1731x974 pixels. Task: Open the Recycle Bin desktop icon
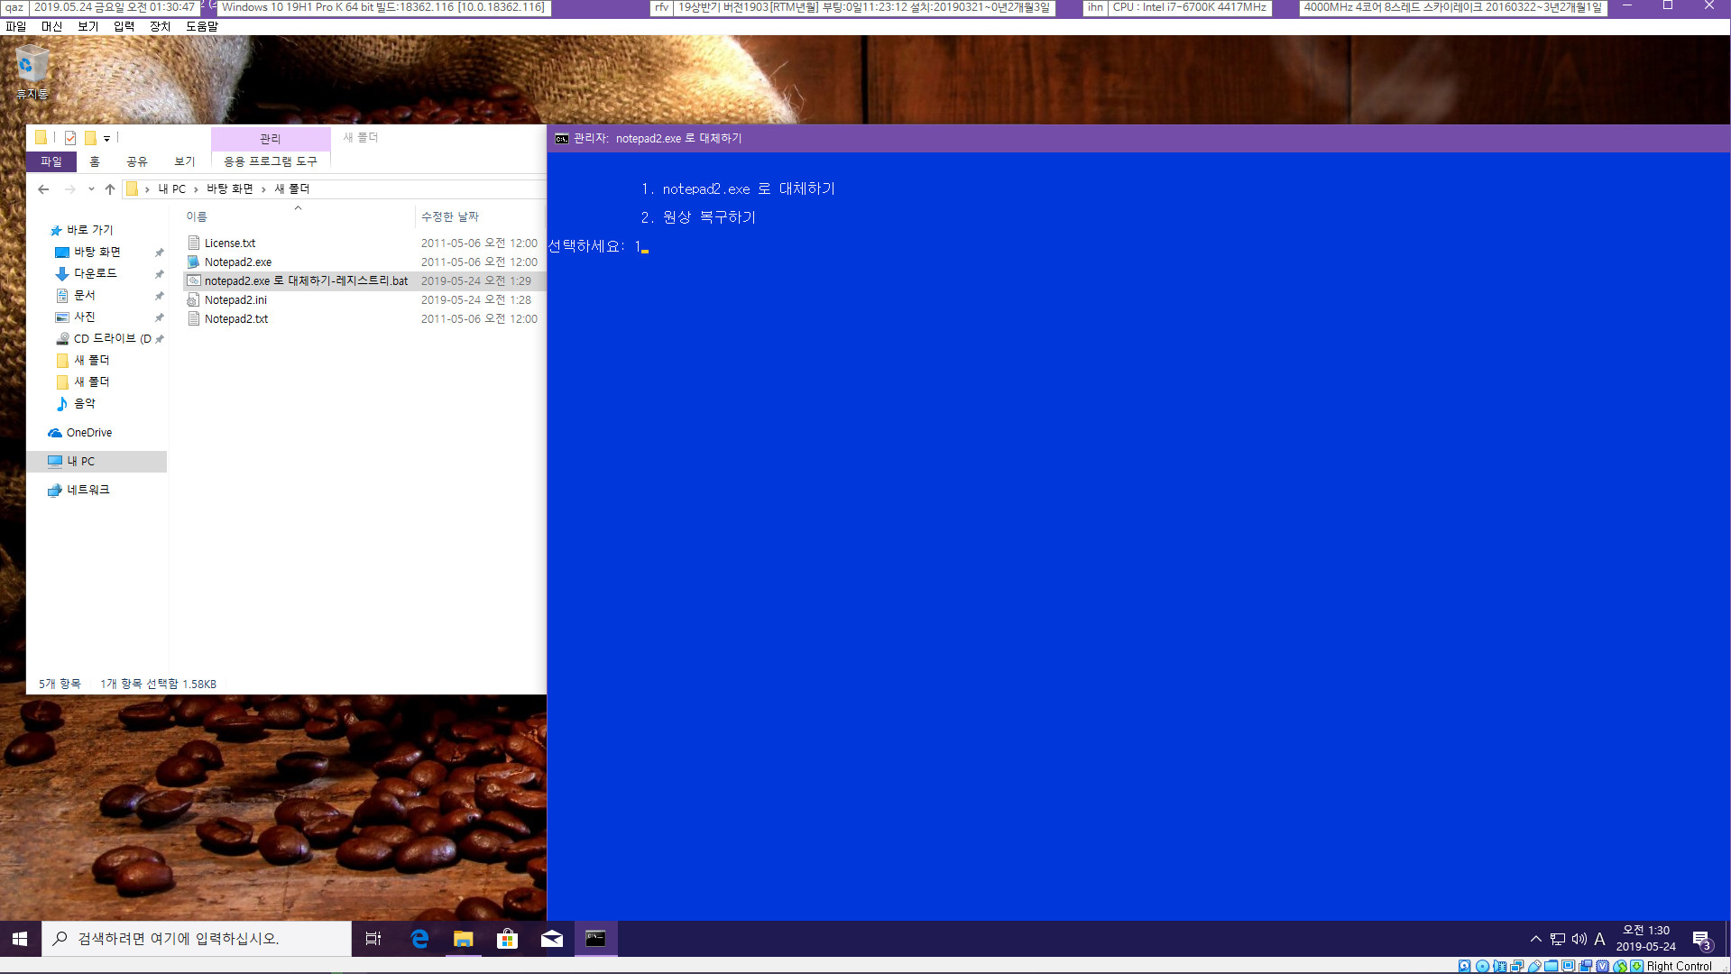coord(32,72)
